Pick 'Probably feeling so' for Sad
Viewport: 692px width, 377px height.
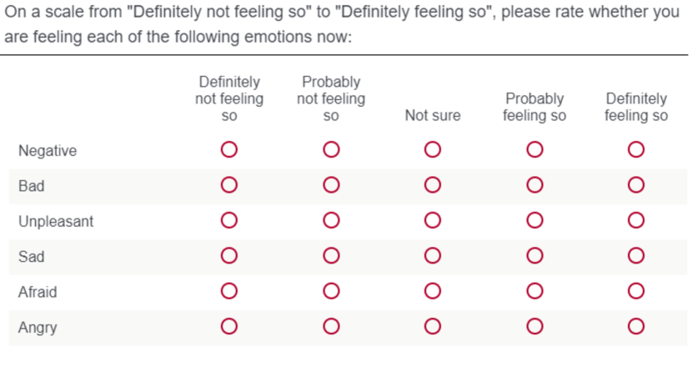pyautogui.click(x=534, y=256)
